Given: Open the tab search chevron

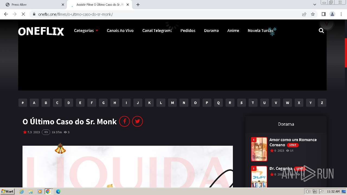Looking at the screenshot, I should 315,5.
